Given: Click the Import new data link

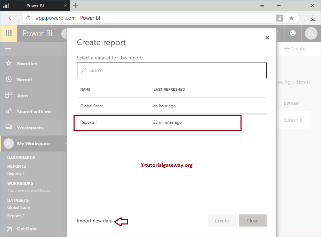Looking at the screenshot, I should pyautogui.click(x=94, y=221).
